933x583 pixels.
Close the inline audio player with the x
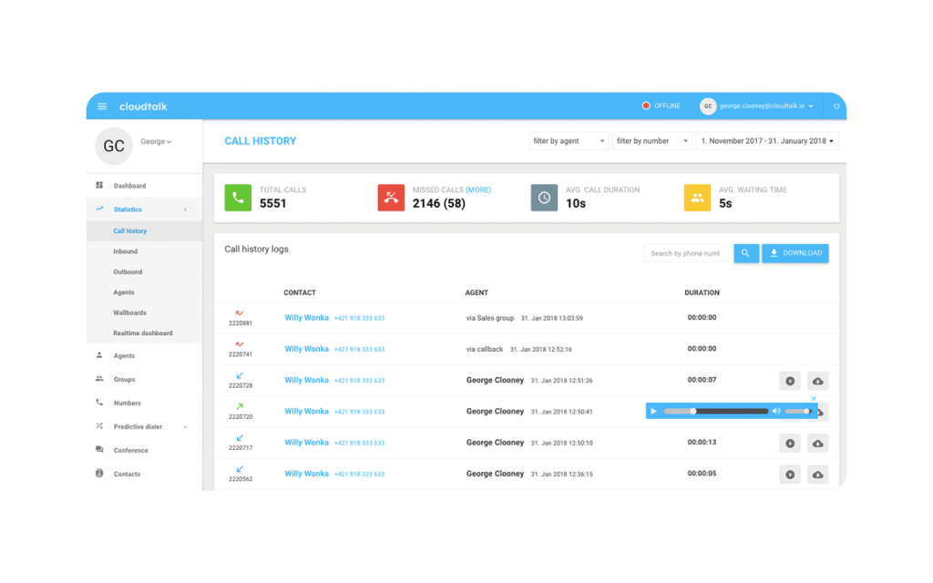[814, 398]
